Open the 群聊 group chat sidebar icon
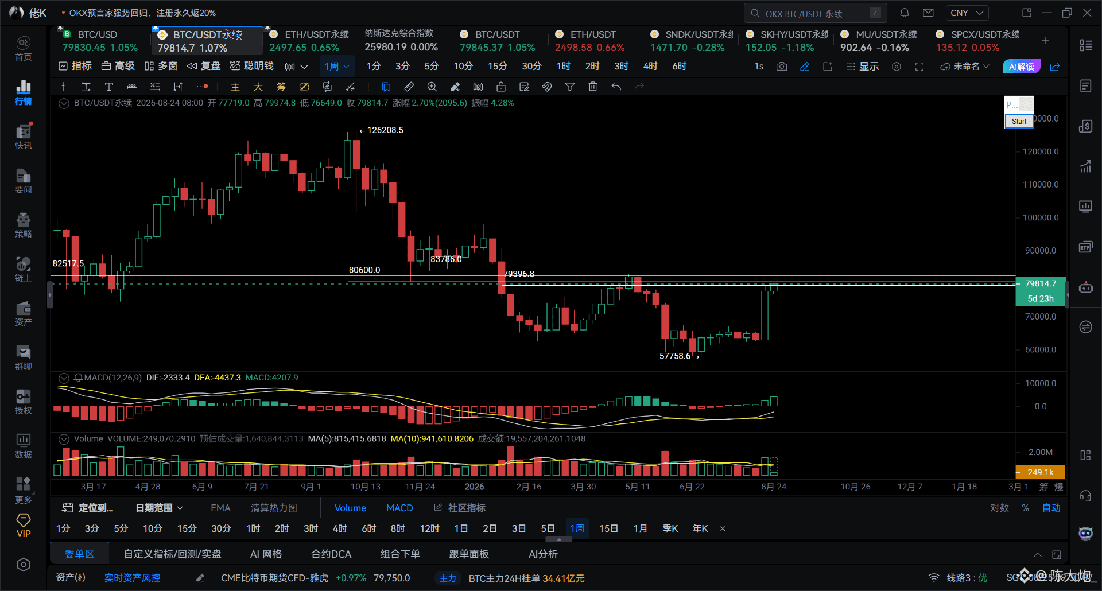Screen dimensions: 1102x591 pyautogui.click(x=23, y=358)
